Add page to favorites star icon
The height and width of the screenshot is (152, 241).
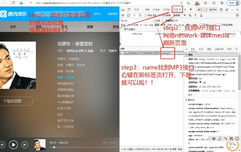[188, 3]
